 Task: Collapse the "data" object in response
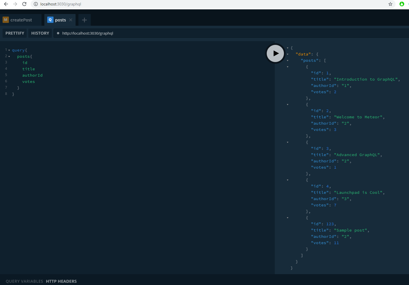(288, 54)
